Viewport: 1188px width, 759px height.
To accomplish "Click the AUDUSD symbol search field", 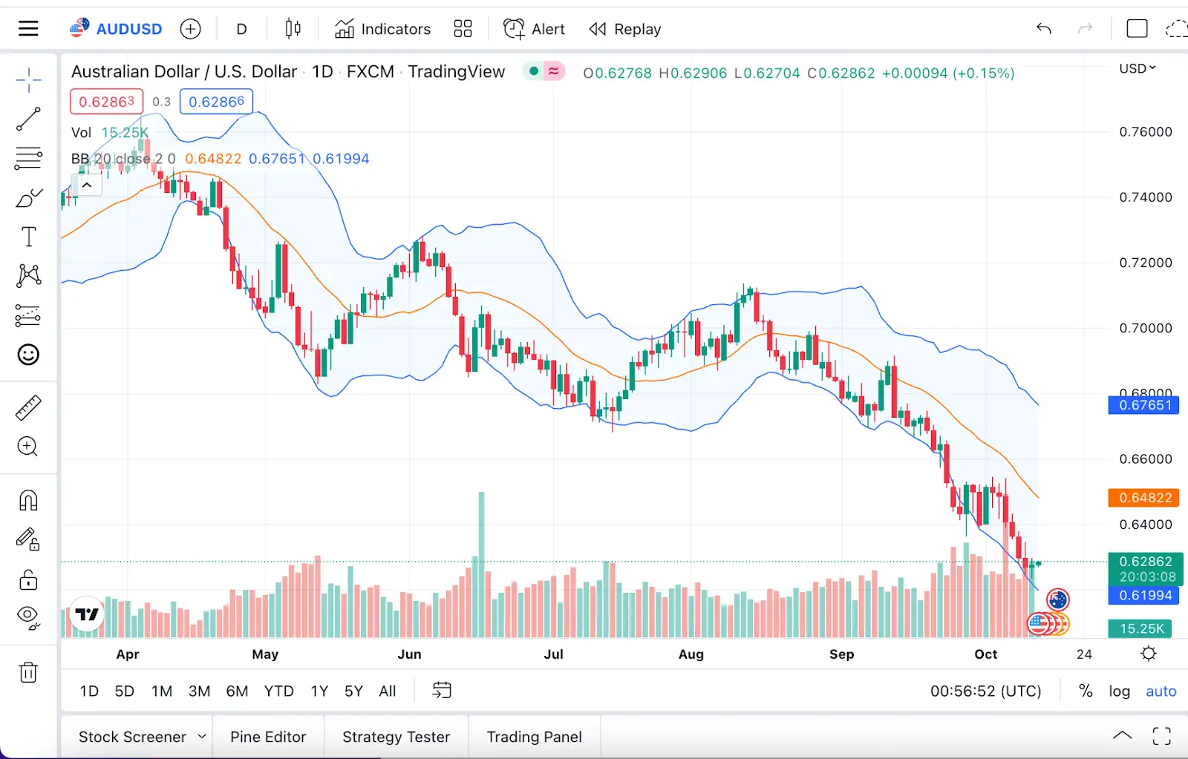I will (x=128, y=29).
